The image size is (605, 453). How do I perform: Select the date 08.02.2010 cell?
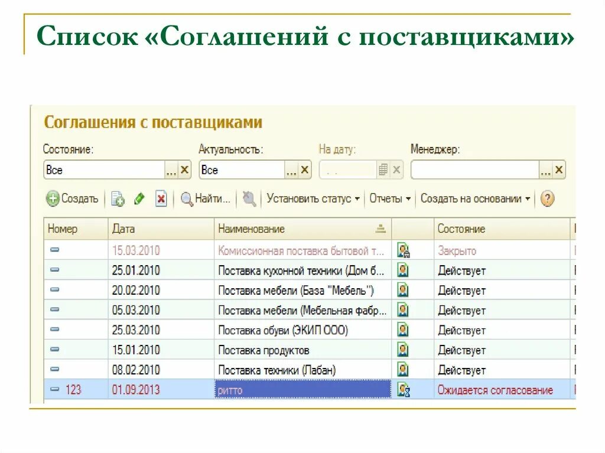(161, 370)
